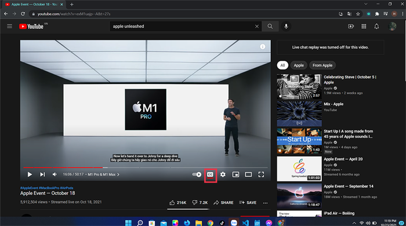
Task: Enable theater mode
Action: [248, 174]
